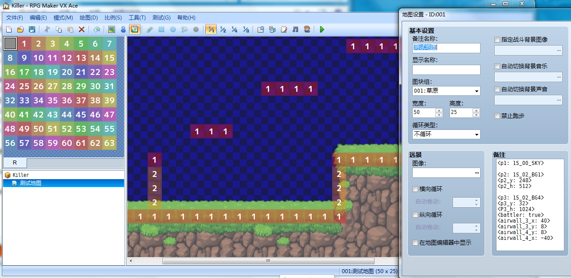Click the Open Project folder icon
The height and width of the screenshot is (278, 571).
[x=20, y=29]
